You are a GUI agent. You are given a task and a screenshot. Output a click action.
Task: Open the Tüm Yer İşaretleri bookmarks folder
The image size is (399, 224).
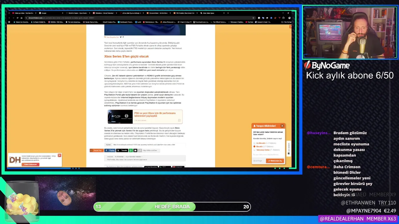286,22
